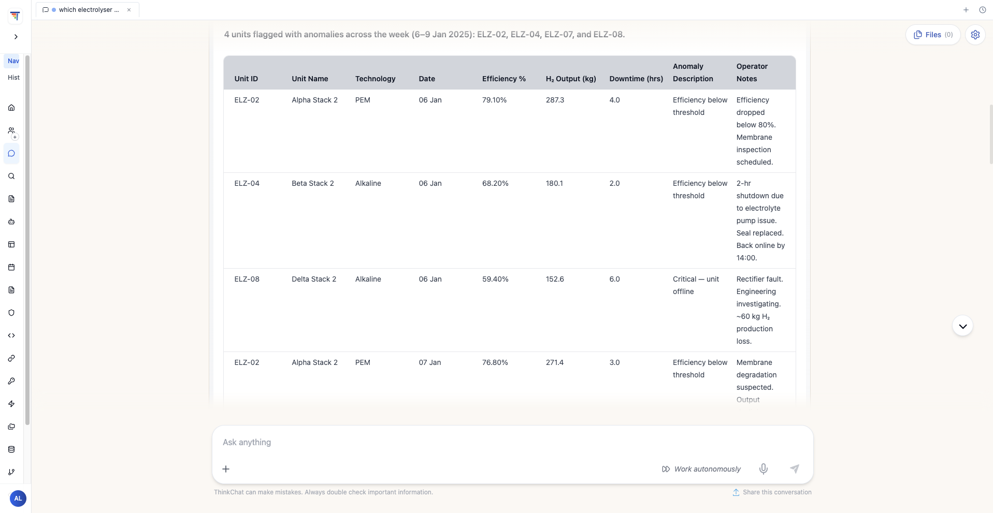This screenshot has height=513, width=993.
Task: Click the "Critical — unit offline" anomaly cell
Action: click(696, 285)
